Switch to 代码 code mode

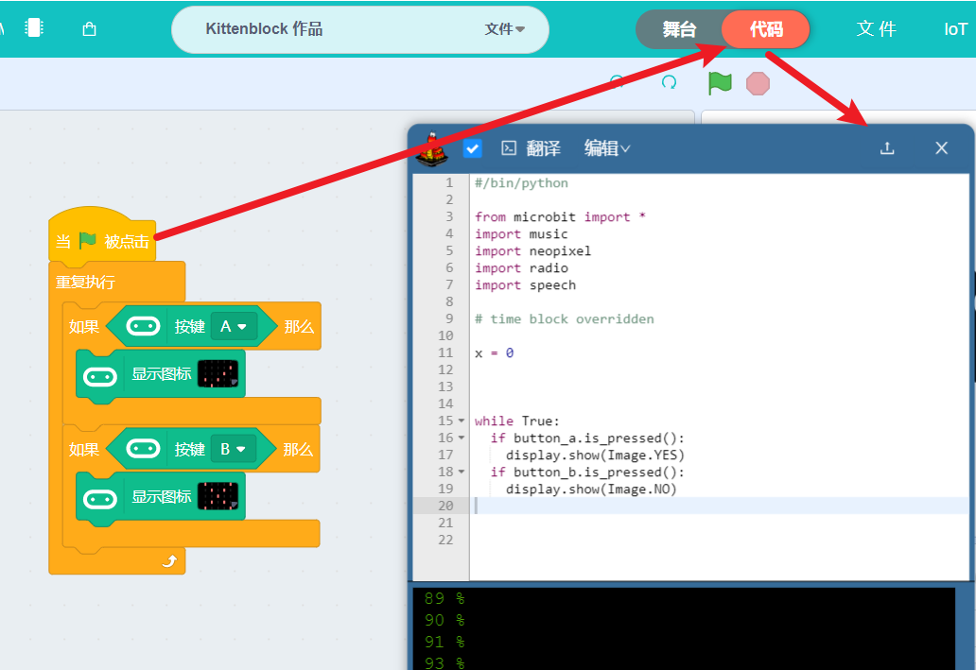point(766,29)
